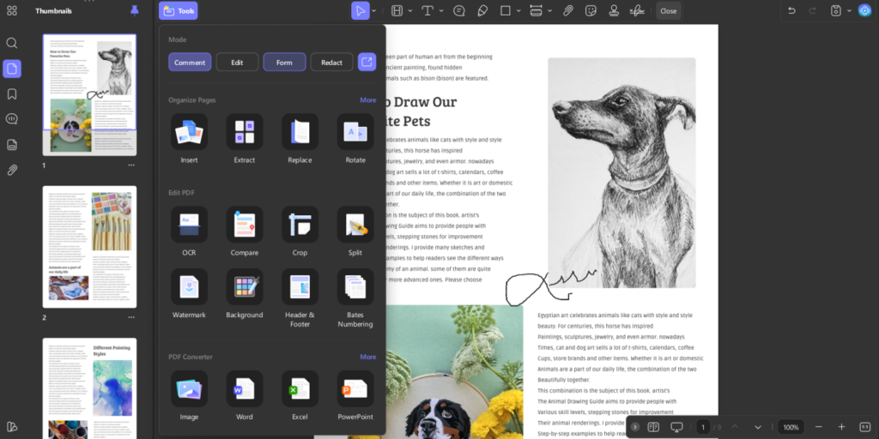Switch to Edit mode

pyautogui.click(x=237, y=62)
